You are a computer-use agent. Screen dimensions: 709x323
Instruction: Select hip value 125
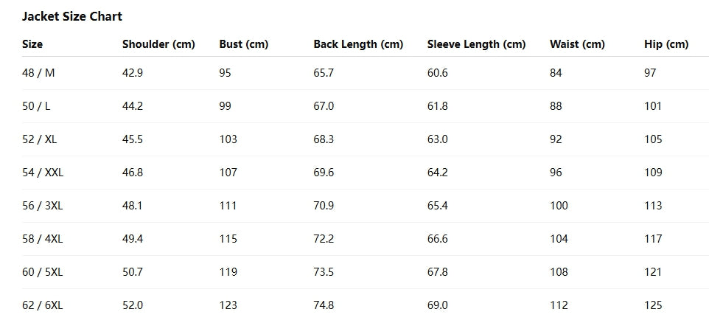click(653, 305)
